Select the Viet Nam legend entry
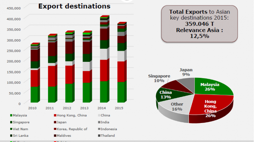Screen dimensions: 254x142 point(21,129)
